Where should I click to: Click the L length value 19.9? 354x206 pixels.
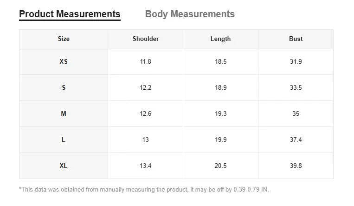(x=220, y=140)
